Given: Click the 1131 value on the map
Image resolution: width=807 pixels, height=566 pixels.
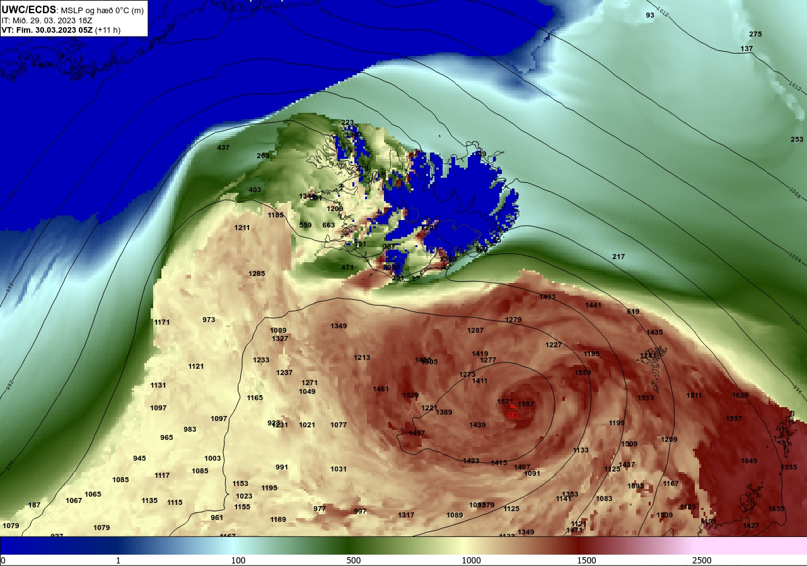Looking at the screenshot, I should (158, 385).
